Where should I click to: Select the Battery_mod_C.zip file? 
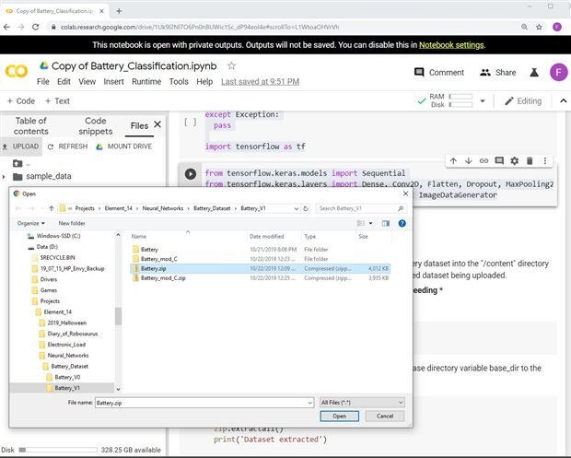click(163, 277)
